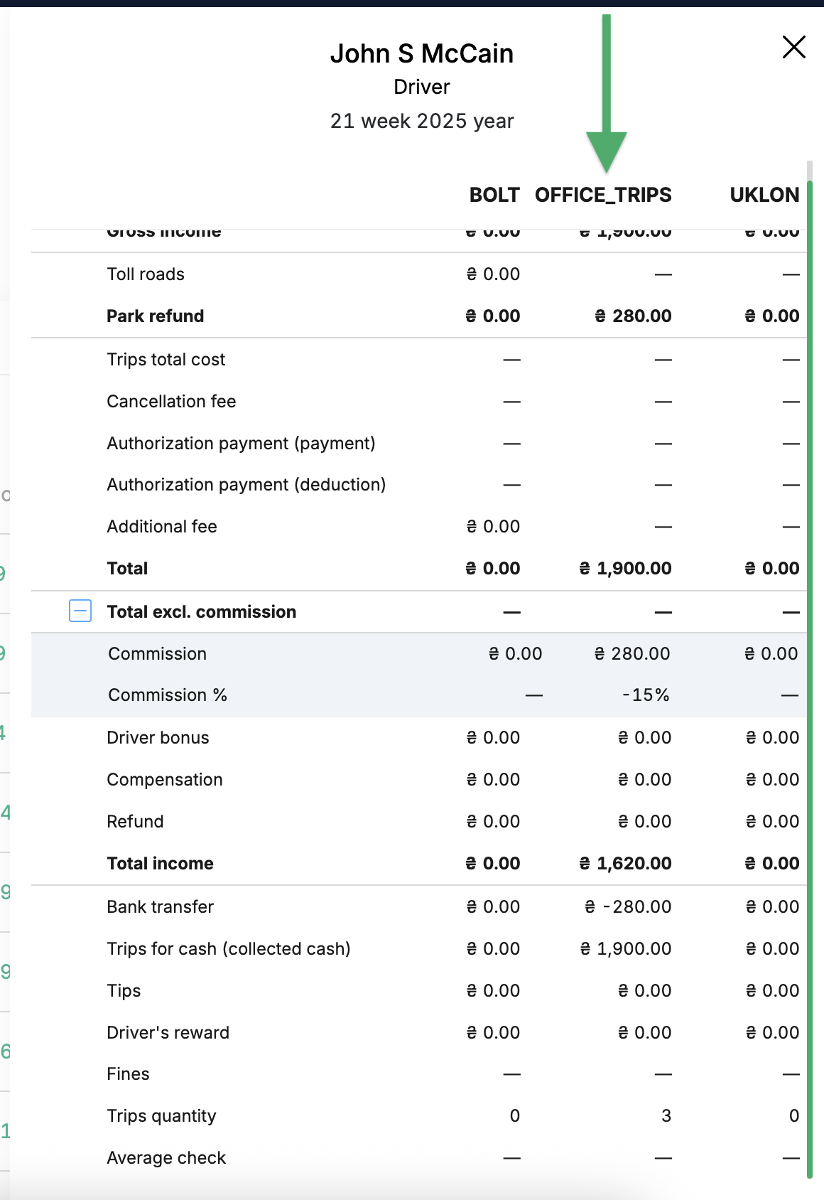This screenshot has height=1200, width=824.
Task: Click the Compensation UKLON value ₴ 0.00
Action: click(773, 780)
